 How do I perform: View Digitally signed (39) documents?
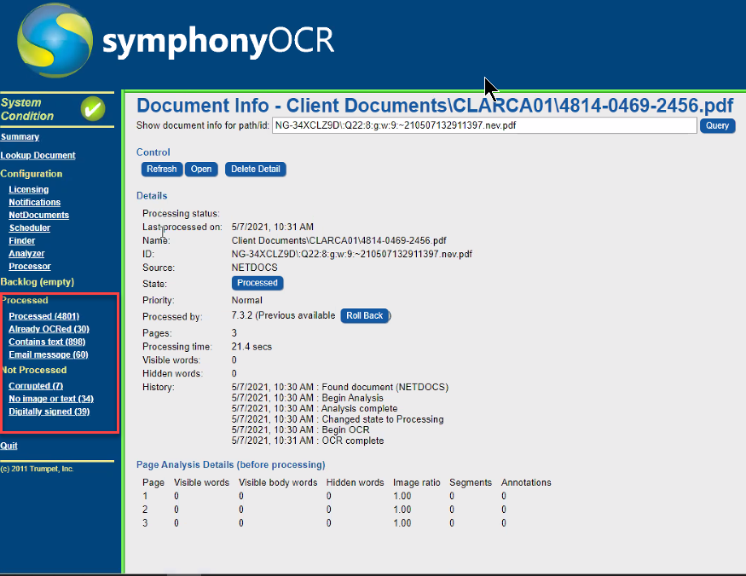pyautogui.click(x=49, y=412)
